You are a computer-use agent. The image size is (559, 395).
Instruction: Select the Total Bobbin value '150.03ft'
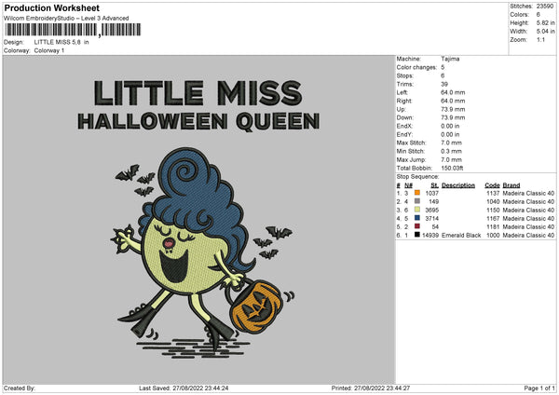pyautogui.click(x=452, y=169)
